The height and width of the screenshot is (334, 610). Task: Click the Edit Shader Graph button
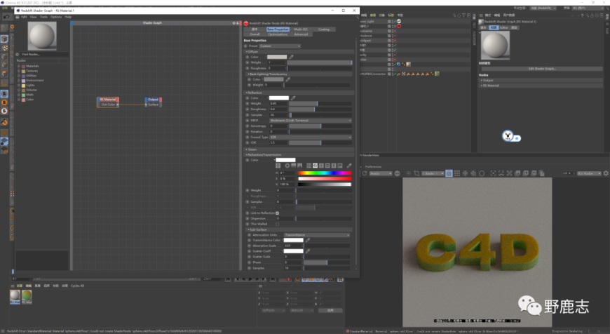[x=542, y=69]
